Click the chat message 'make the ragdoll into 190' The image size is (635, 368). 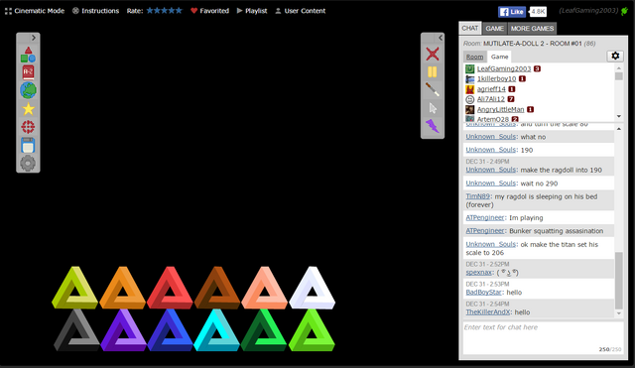tap(562, 170)
